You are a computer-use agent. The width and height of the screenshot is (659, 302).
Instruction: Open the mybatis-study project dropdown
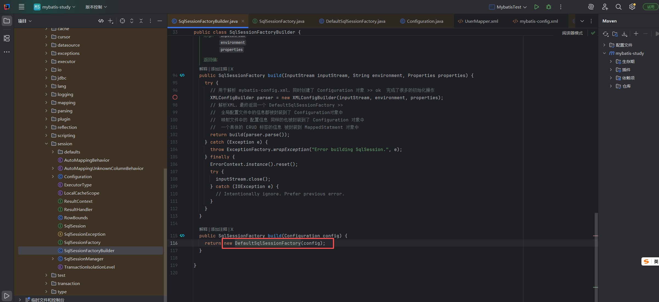(55, 7)
